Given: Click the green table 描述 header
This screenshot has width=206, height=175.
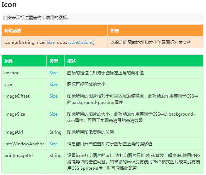Looking at the screenshot, I should point(72,61).
